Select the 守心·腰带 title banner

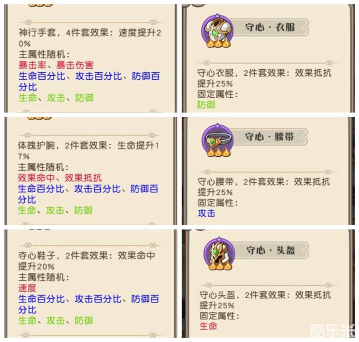[270, 137]
